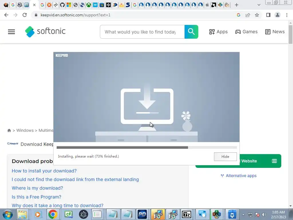Click the home breadcrumb icon

(x=9, y=130)
